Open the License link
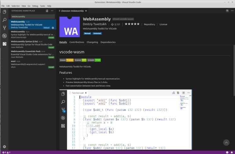This screenshot has height=154, width=235. tap(163, 24)
